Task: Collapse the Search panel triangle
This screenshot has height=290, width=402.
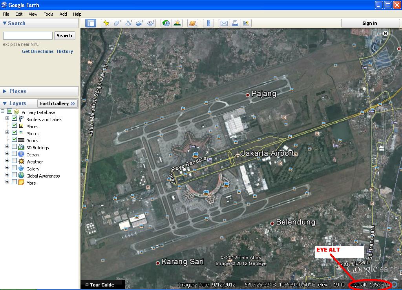Action: pos(5,23)
